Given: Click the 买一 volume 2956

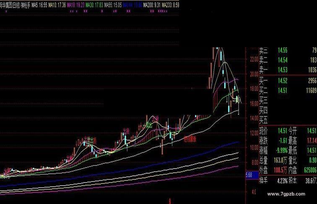Looking at the screenshot, I should pos(312,80).
